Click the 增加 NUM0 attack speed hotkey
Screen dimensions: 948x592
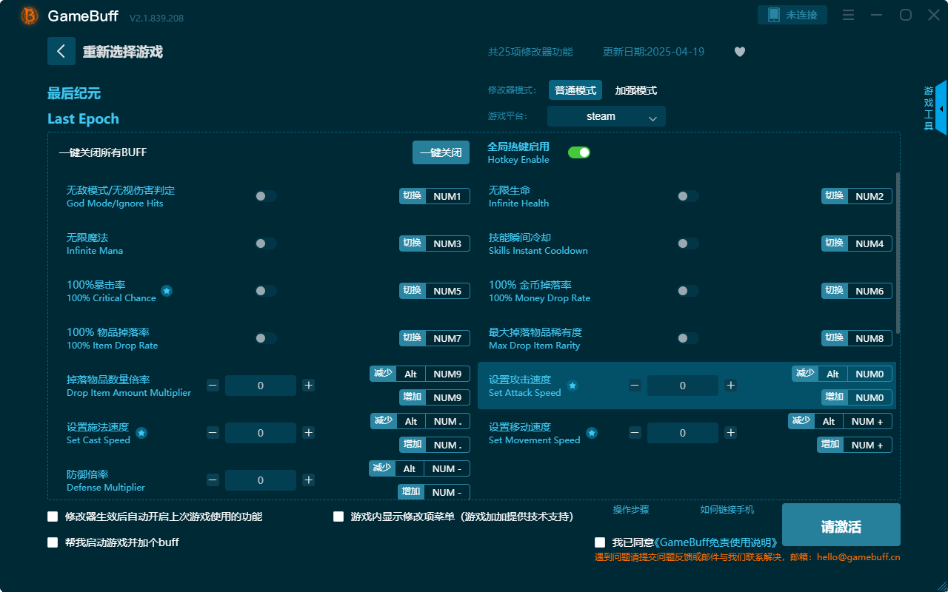(857, 397)
